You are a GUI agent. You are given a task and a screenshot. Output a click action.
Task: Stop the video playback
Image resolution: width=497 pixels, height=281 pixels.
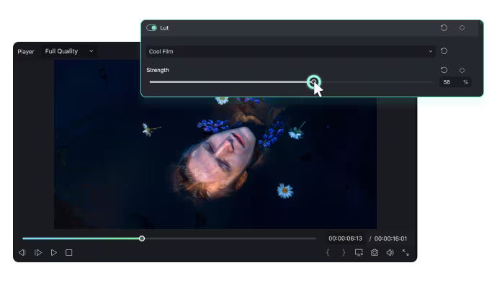pos(68,253)
